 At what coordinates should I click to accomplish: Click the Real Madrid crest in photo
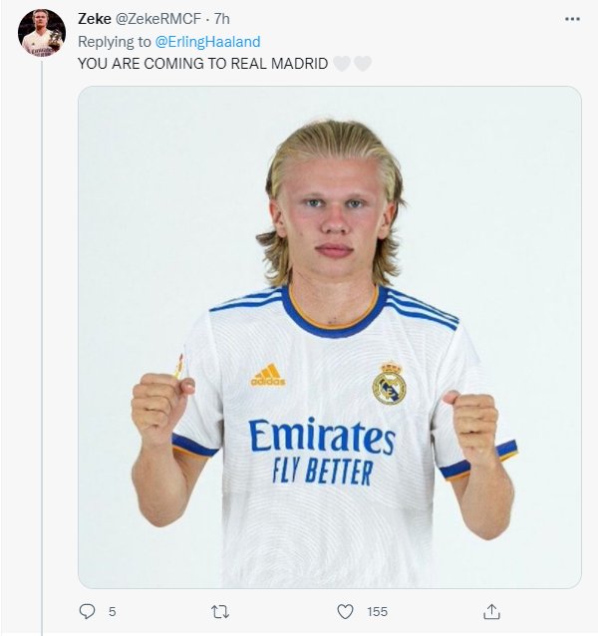pyautogui.click(x=389, y=385)
